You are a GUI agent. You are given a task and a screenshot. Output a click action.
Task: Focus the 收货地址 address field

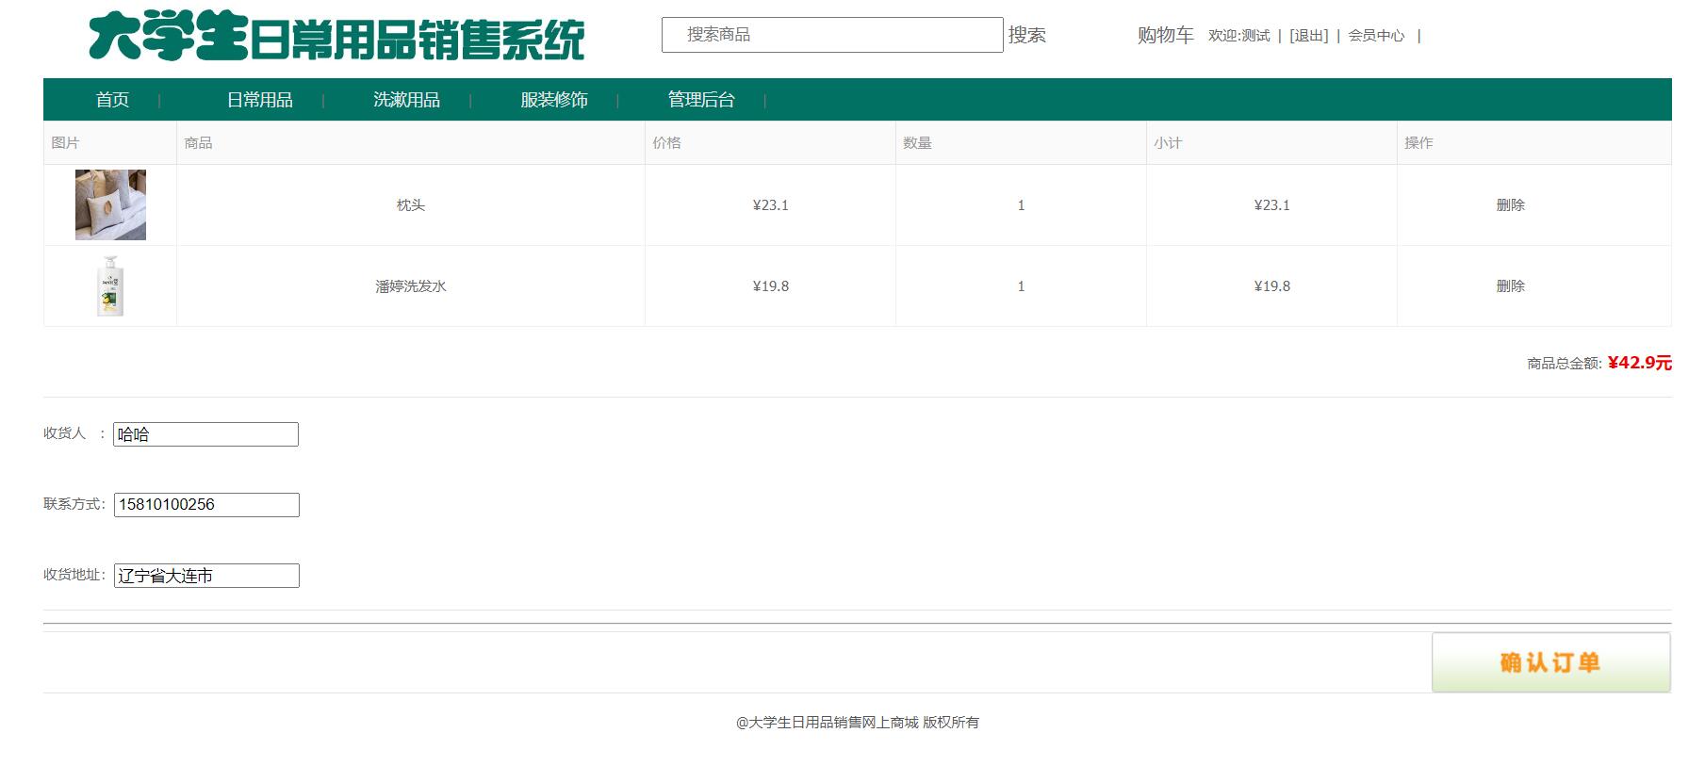pos(206,576)
